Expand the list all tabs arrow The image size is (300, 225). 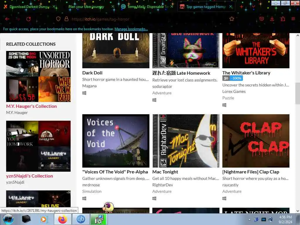(x=253, y=7)
